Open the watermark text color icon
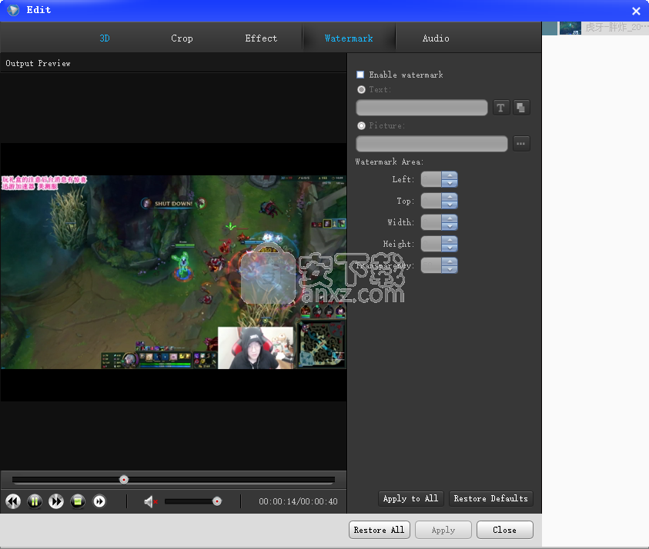Screen dimensions: 649x549 521,108
